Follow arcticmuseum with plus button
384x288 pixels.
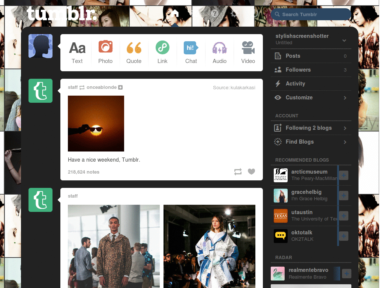(343, 175)
